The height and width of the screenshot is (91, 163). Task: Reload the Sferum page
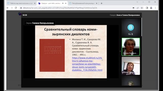[x=16, y=8]
